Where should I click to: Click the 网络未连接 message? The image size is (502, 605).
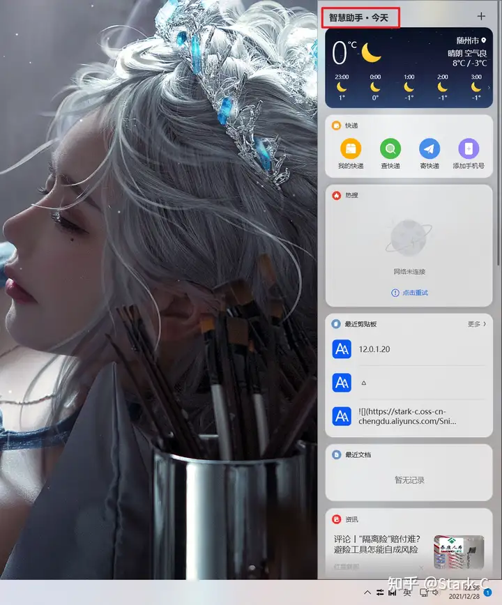coord(409,272)
